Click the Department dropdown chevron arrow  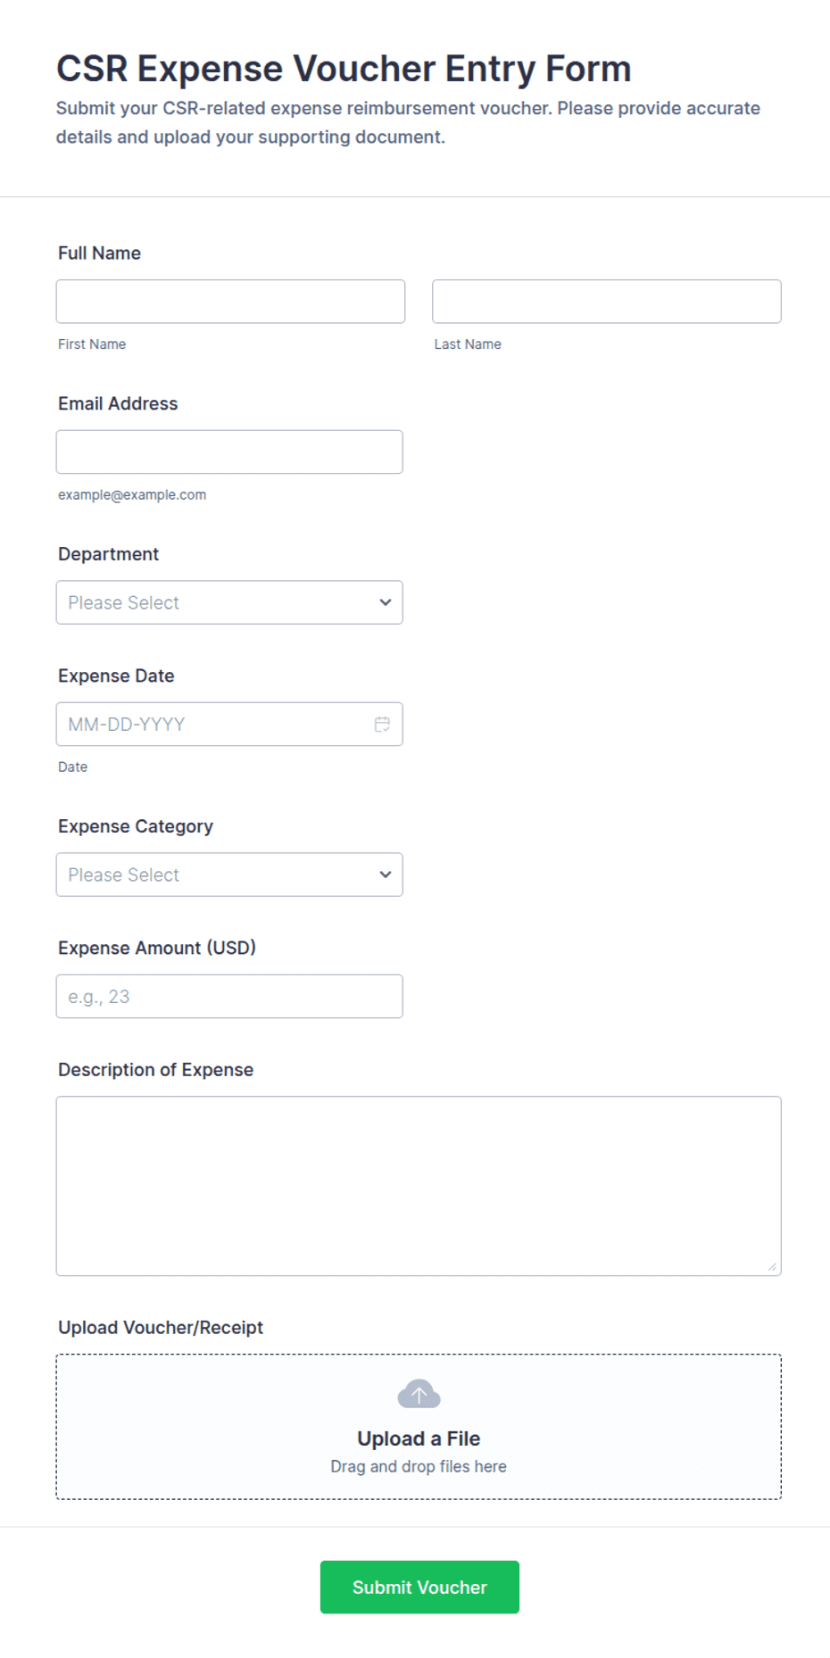[x=385, y=602]
